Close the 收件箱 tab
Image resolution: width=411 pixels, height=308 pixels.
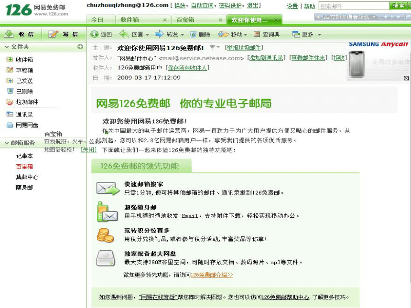coord(164,20)
